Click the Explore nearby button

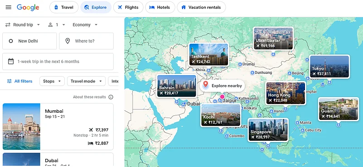tap(222, 86)
